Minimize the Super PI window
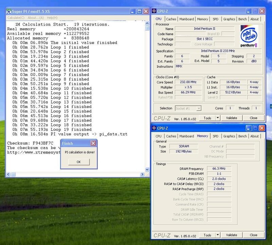Image resolution: width=272 pixels, height=245 pixels. pos(132,12)
